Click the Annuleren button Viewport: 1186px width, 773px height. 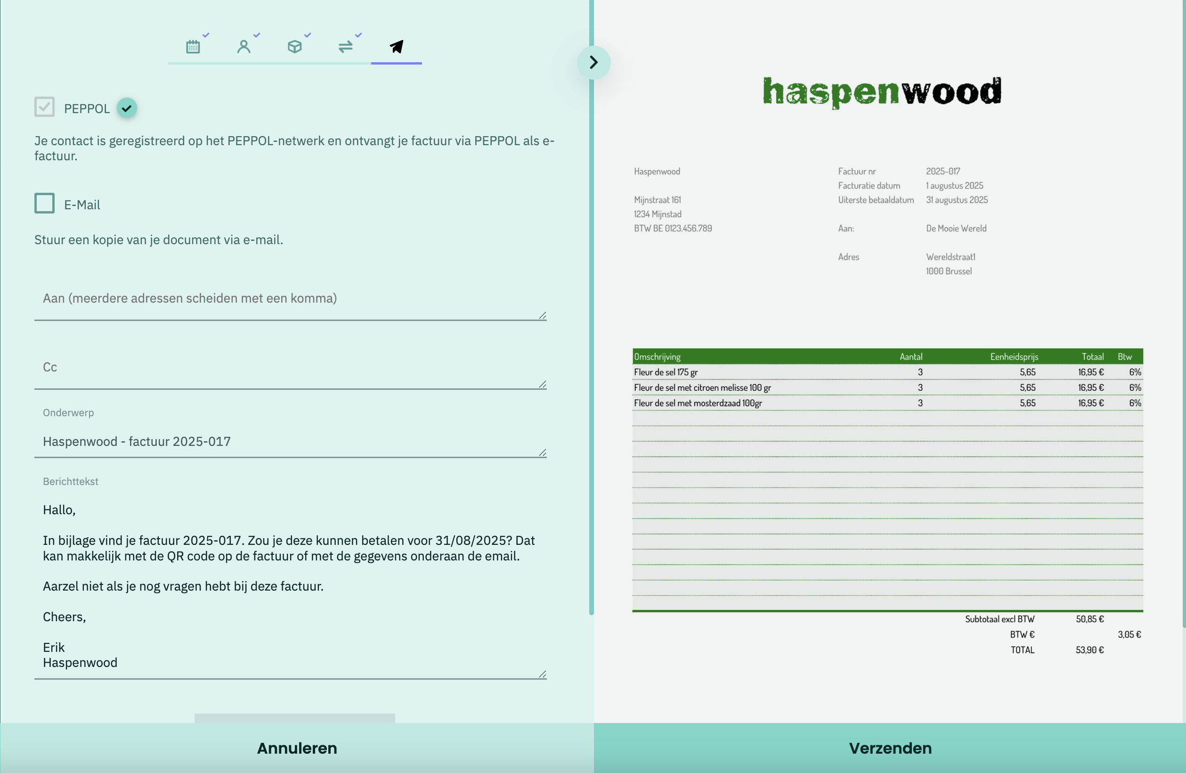point(297,748)
